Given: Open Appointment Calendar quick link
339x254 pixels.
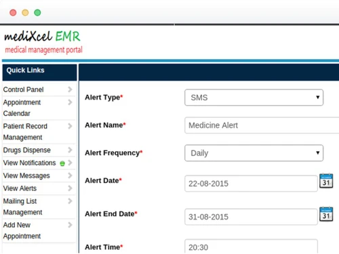Looking at the screenshot, I should click(22, 108).
